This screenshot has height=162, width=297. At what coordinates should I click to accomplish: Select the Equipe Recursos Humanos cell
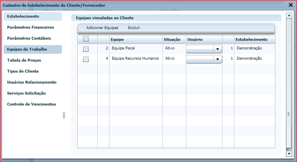136,58
